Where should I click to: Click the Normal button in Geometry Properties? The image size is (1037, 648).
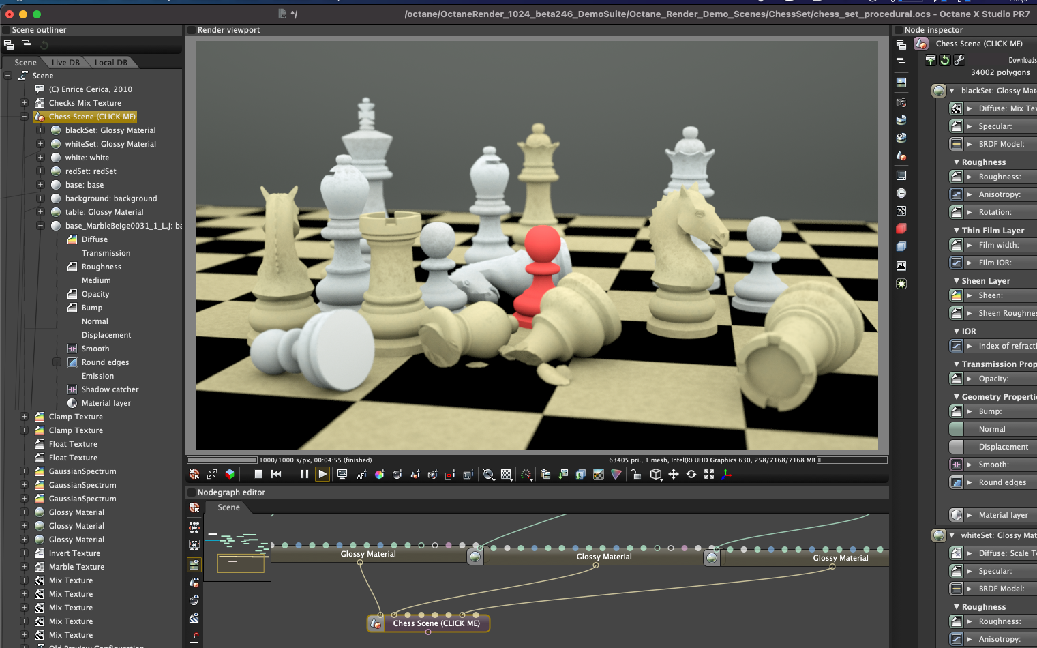[x=992, y=429]
